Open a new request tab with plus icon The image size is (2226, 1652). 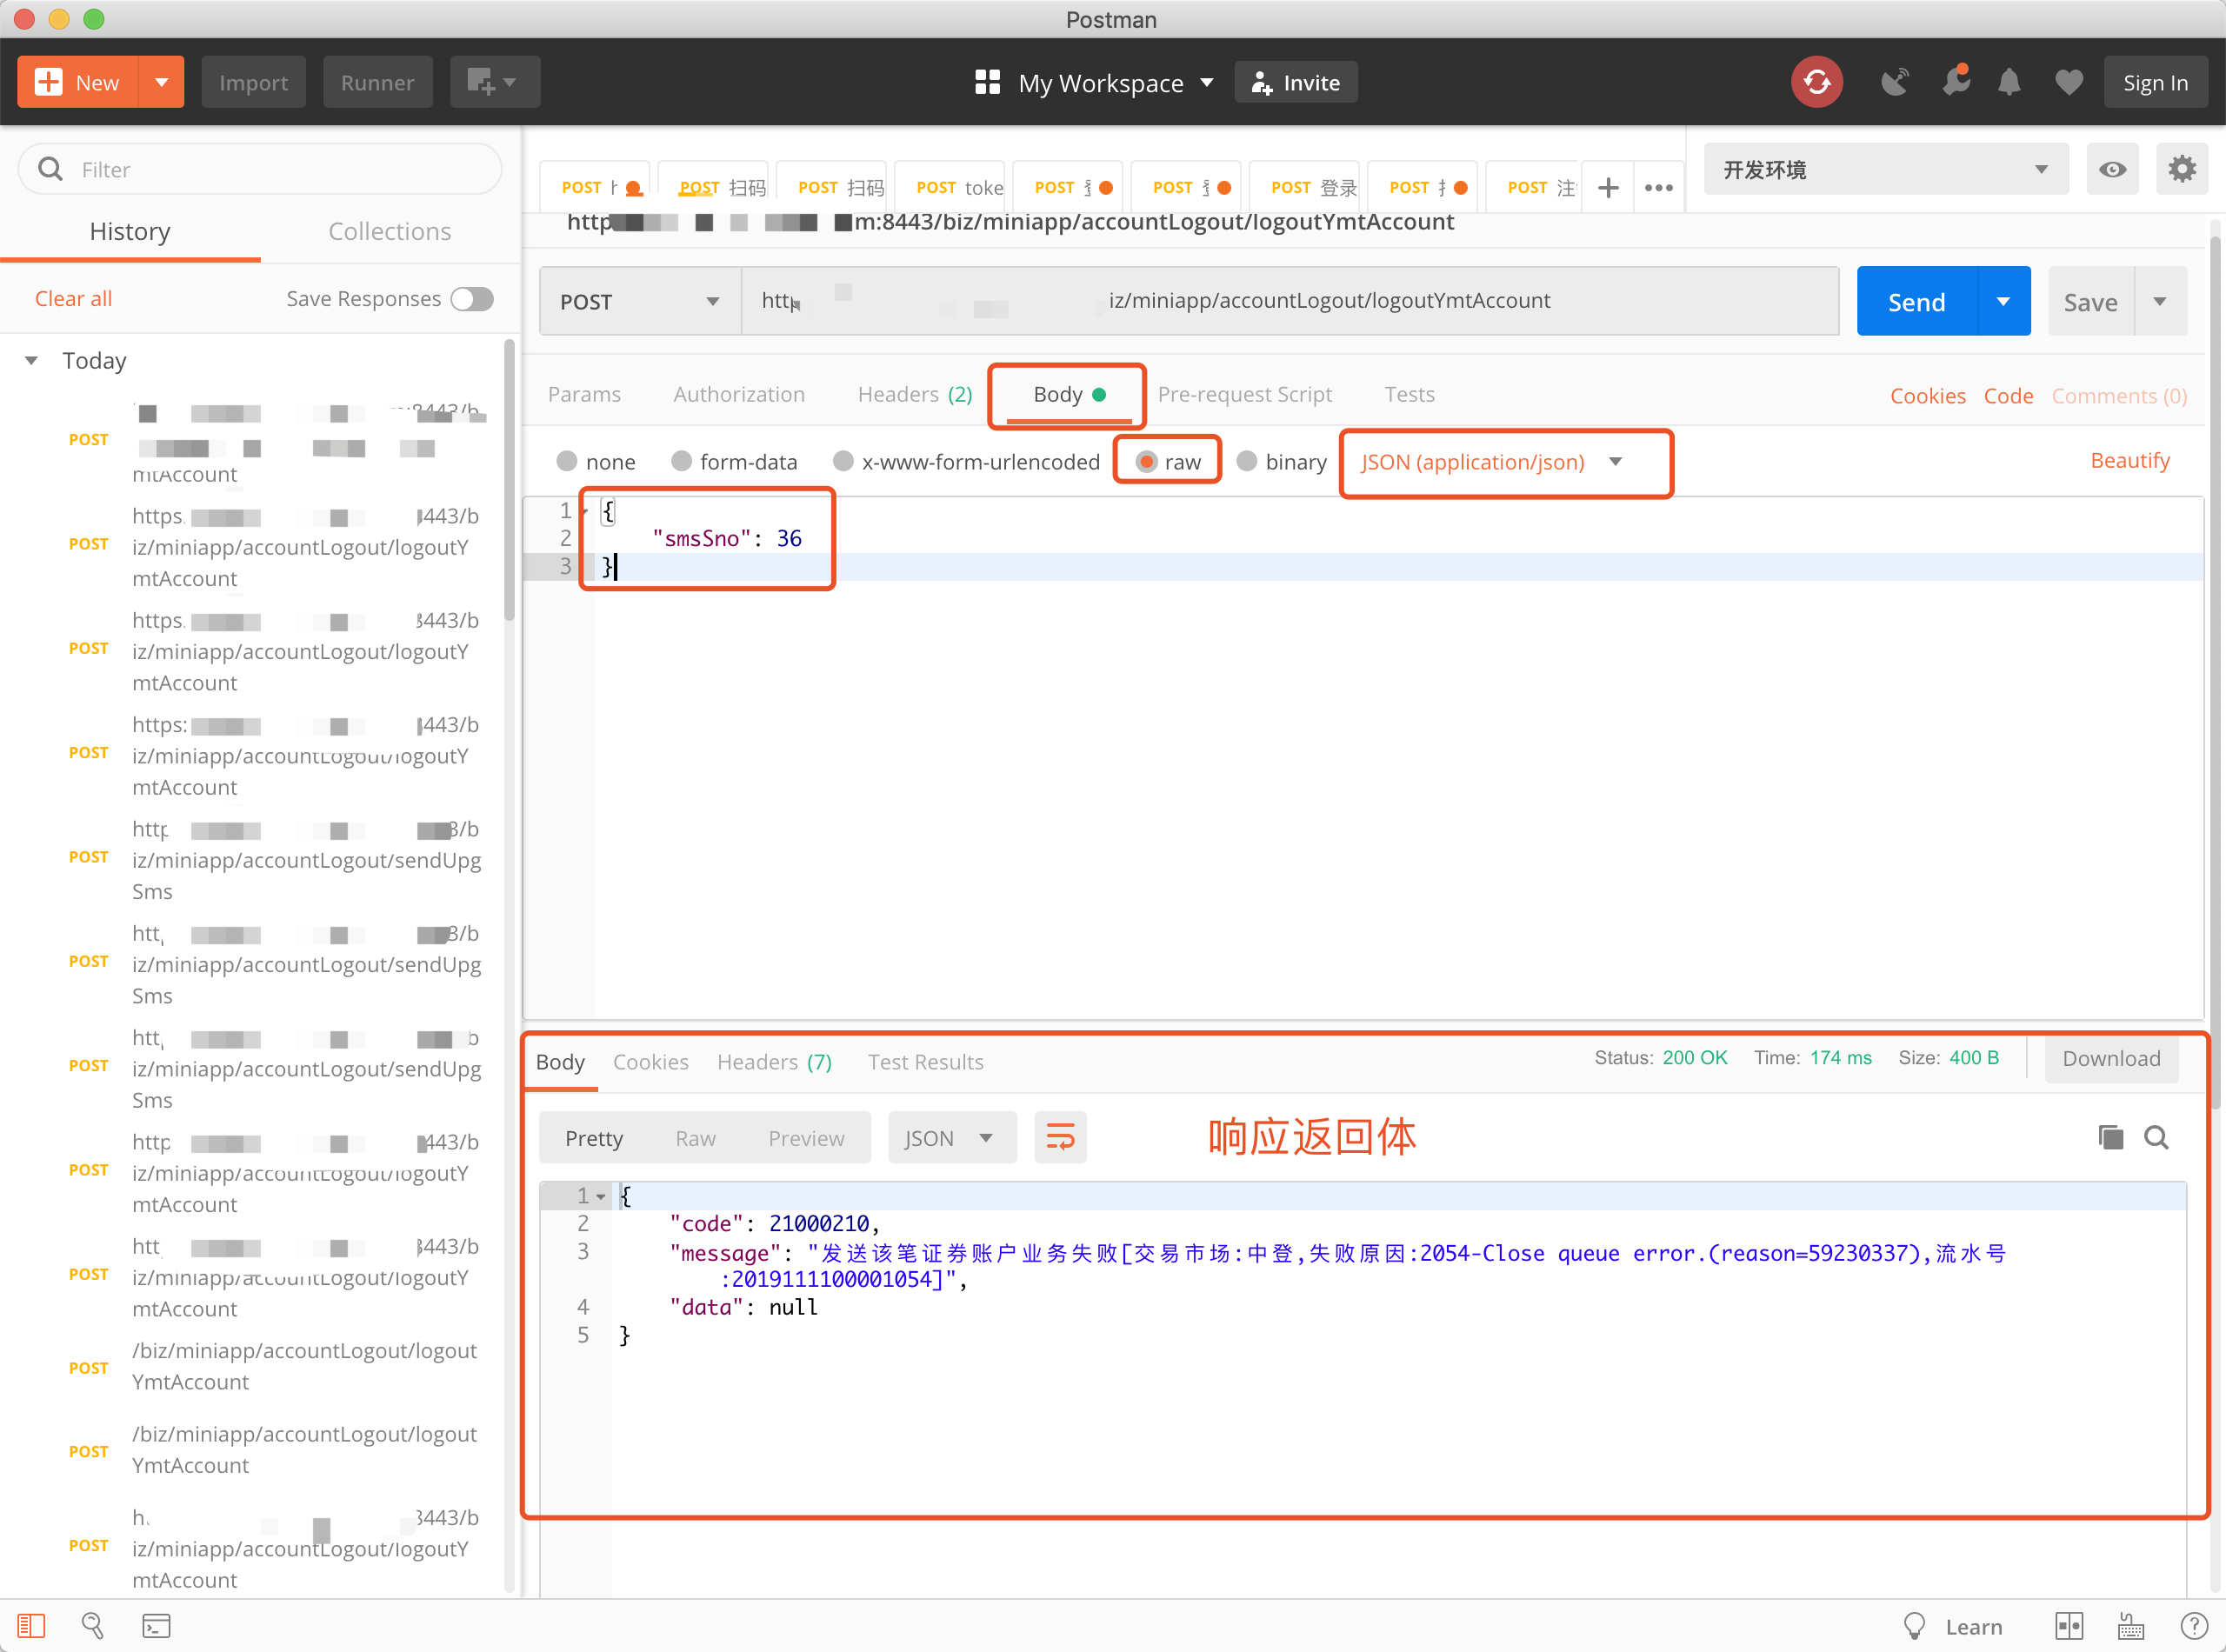tap(1607, 187)
